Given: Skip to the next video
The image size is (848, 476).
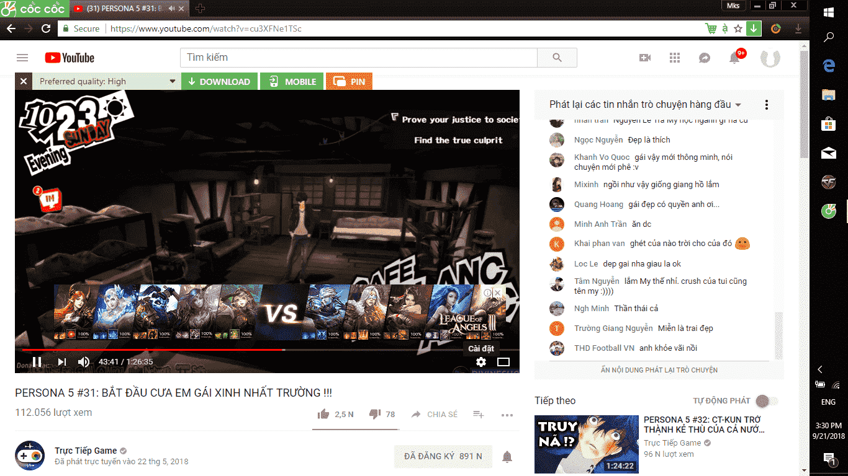Looking at the screenshot, I should [x=61, y=361].
